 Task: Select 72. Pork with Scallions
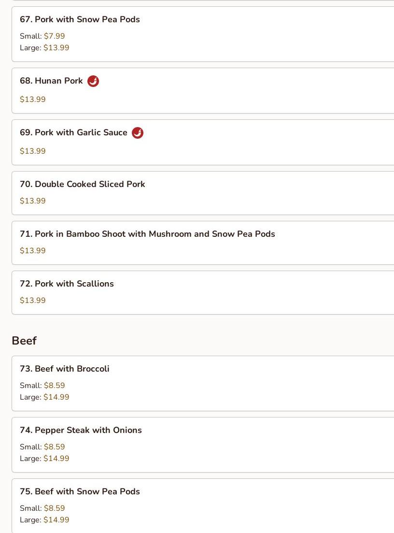coord(67,284)
